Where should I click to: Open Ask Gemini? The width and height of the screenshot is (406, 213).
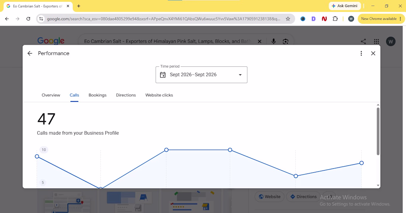[x=345, y=6]
